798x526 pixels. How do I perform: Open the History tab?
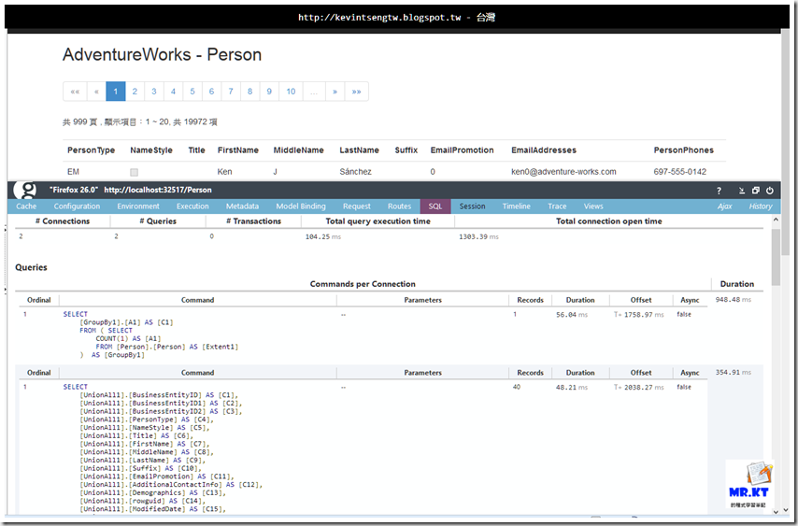tap(761, 206)
